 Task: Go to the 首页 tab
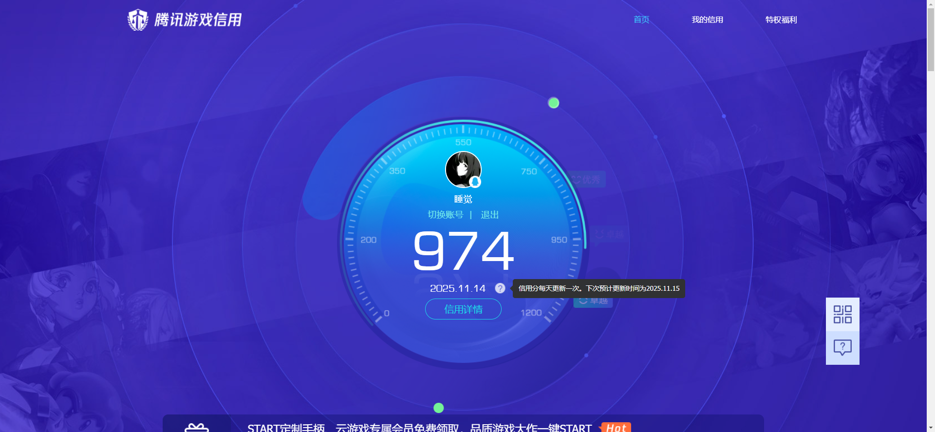pyautogui.click(x=641, y=19)
